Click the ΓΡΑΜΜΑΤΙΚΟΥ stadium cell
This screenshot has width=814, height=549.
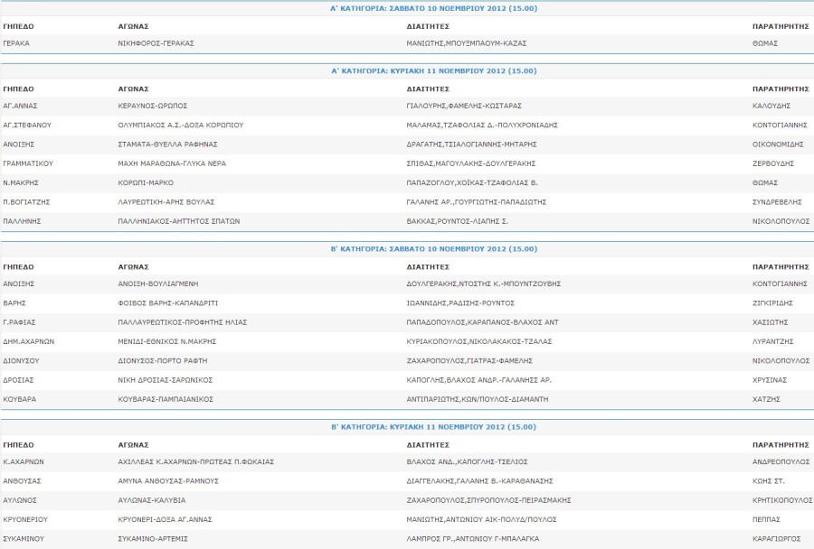click(x=28, y=163)
